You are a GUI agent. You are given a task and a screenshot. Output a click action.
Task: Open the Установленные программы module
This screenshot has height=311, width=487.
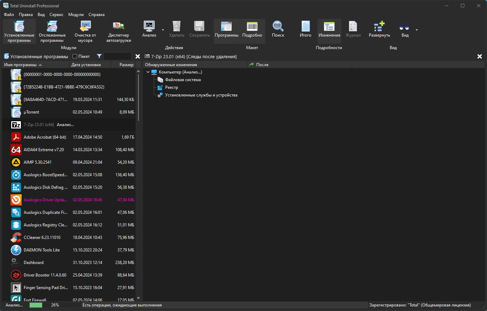(19, 31)
